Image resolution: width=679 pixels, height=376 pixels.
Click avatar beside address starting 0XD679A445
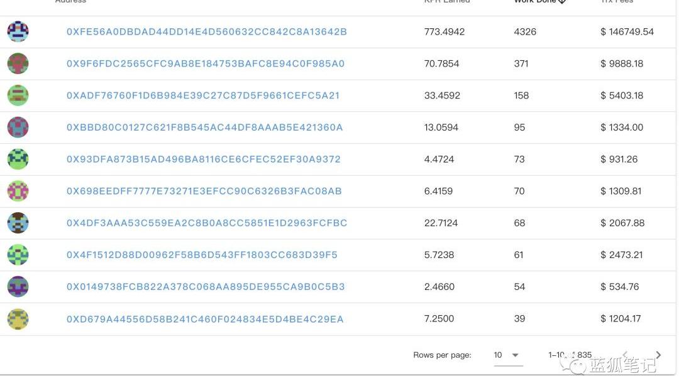(x=18, y=319)
